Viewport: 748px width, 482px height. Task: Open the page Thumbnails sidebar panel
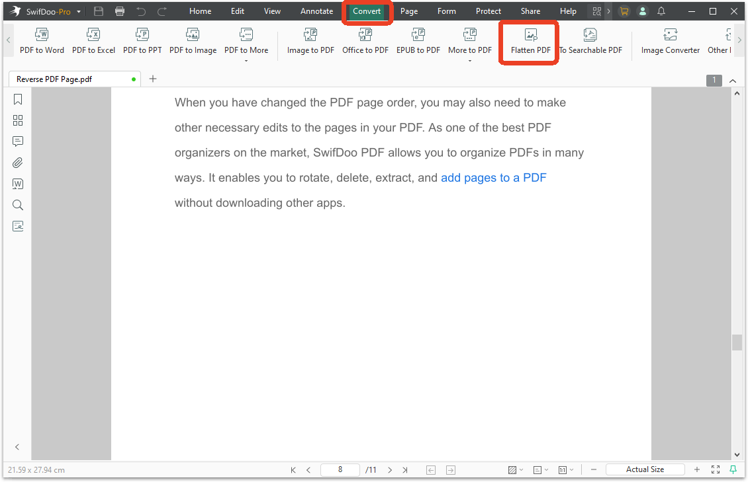tap(18, 120)
